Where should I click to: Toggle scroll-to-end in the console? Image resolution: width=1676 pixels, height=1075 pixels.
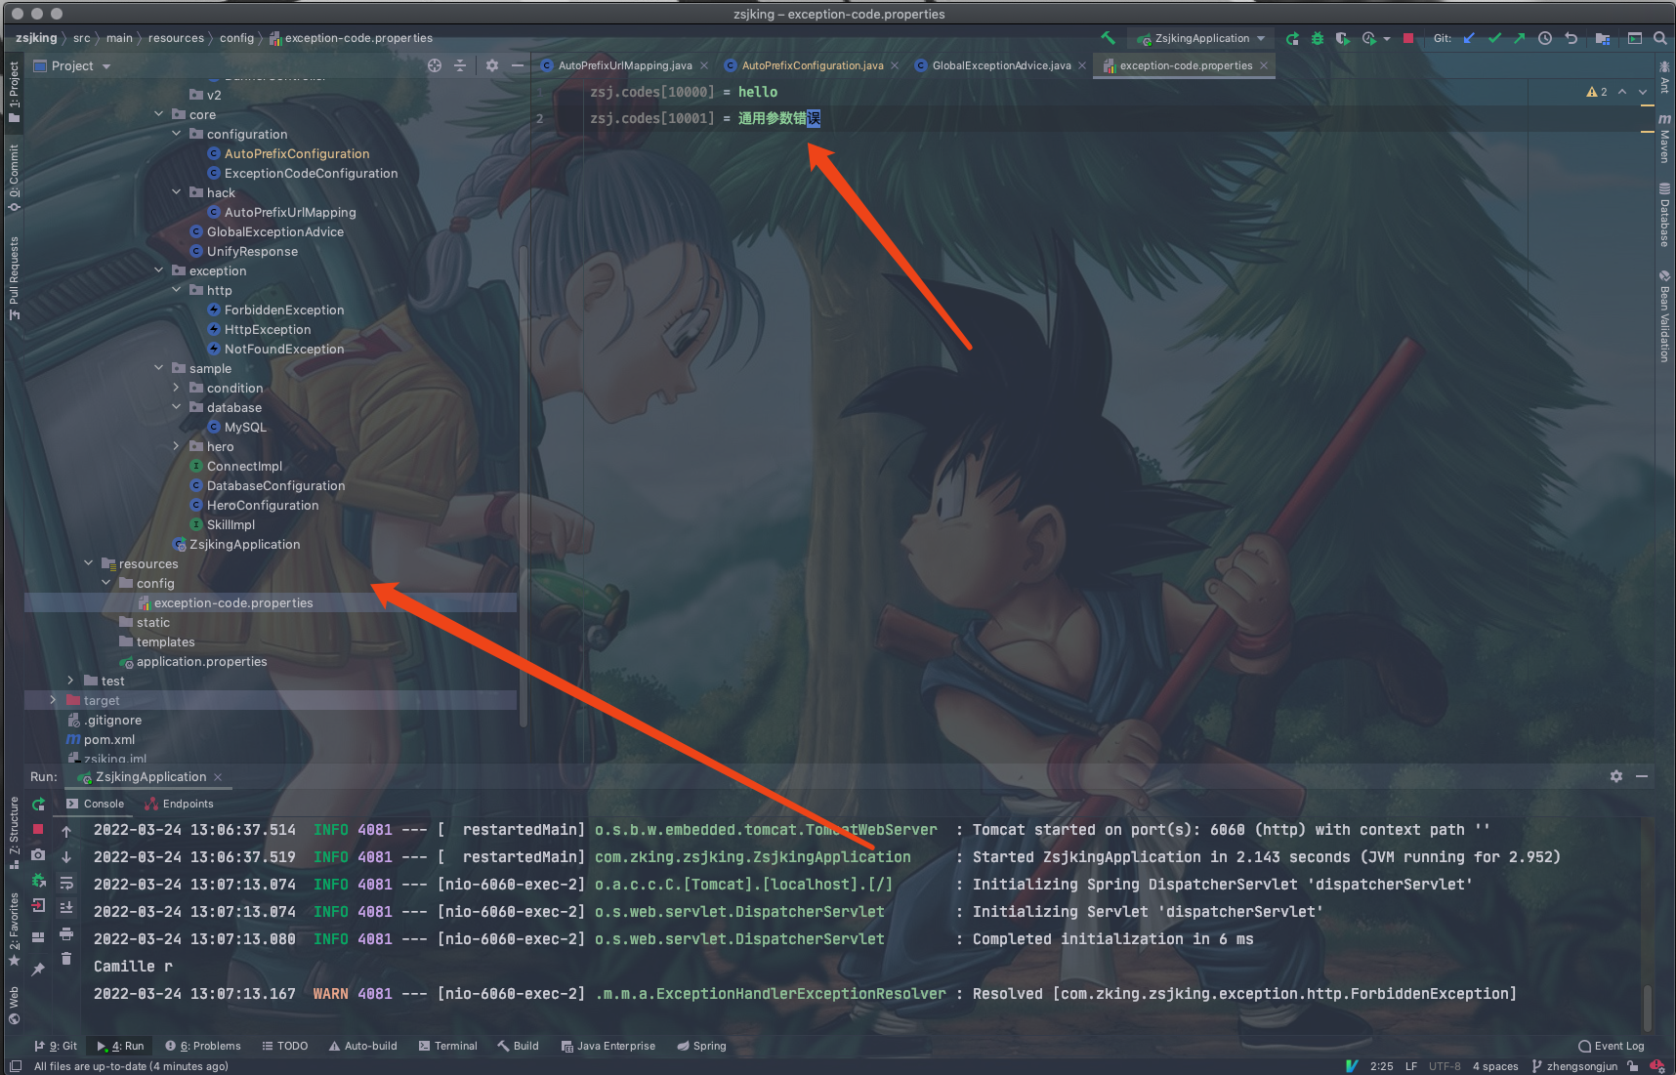[66, 908]
